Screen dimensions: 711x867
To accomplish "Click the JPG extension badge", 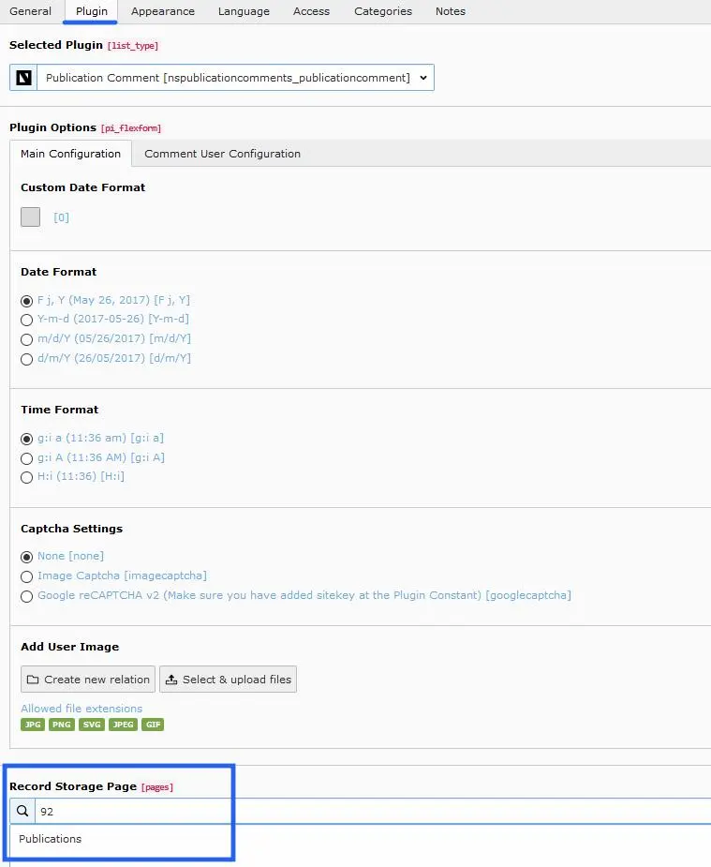I will coord(33,725).
